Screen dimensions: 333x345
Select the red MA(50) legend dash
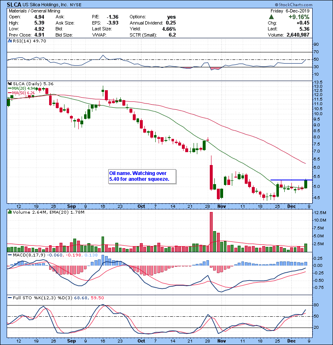10,93
